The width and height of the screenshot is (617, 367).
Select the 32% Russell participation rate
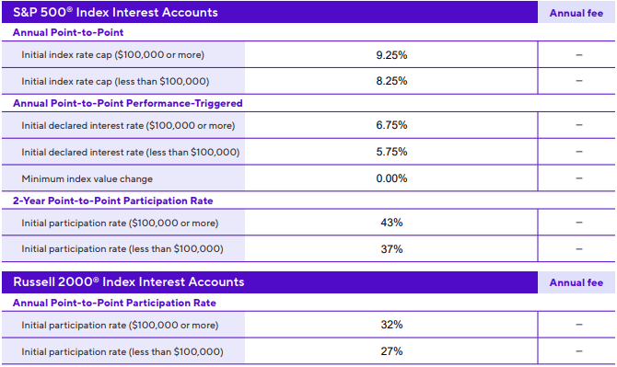click(x=391, y=325)
